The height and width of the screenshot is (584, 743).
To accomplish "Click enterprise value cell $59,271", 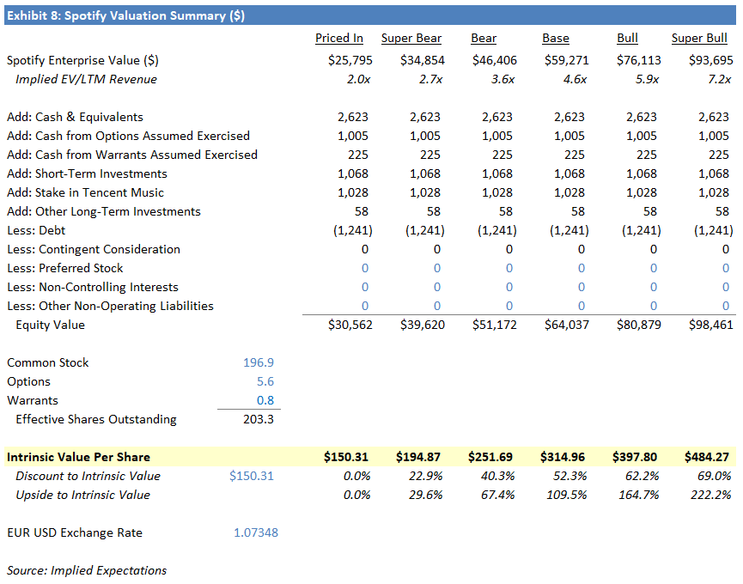I will (566, 61).
